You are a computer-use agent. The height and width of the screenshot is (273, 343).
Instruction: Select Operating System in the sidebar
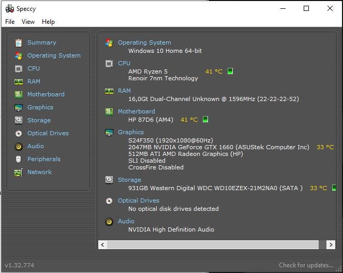click(x=54, y=55)
